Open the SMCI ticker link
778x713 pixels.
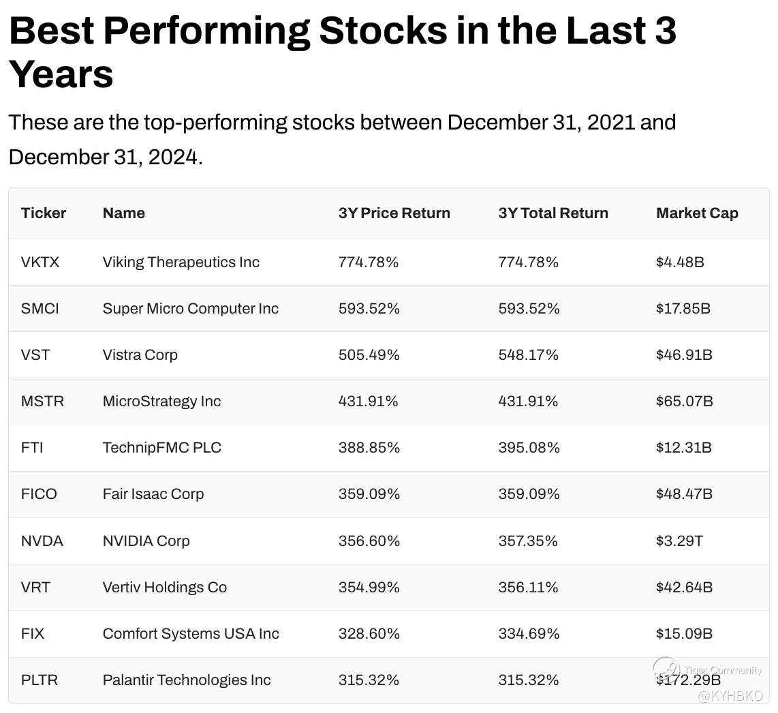pyautogui.click(x=40, y=308)
